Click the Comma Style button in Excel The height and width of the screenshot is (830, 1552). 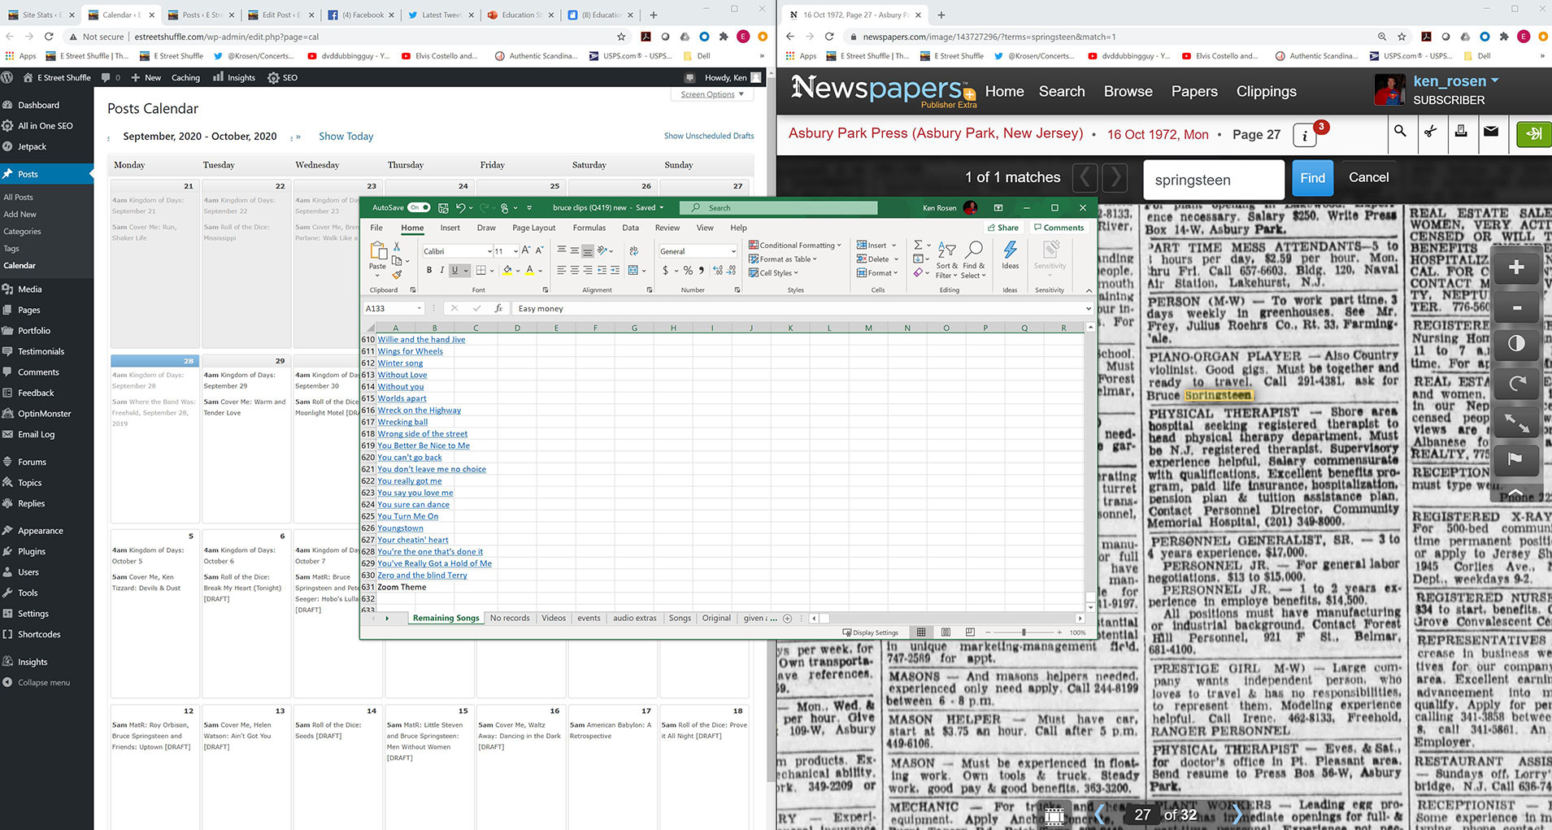(x=701, y=270)
